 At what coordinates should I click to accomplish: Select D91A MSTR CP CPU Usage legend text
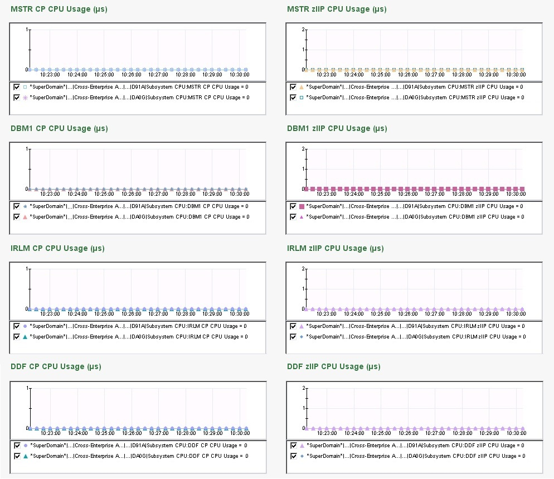pyautogui.click(x=139, y=87)
